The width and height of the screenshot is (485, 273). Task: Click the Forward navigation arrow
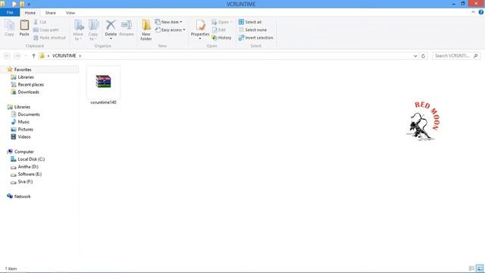click(17, 55)
